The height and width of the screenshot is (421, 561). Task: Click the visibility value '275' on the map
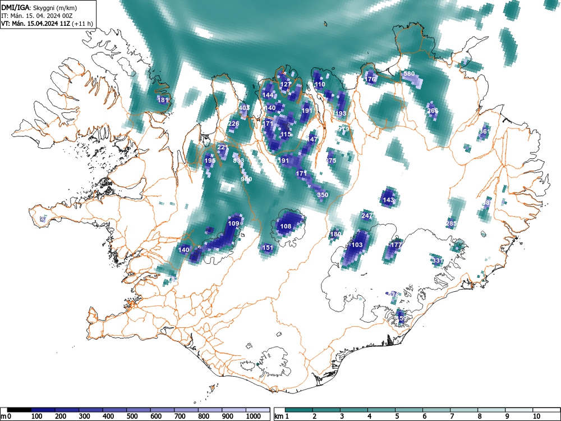coord(331,161)
